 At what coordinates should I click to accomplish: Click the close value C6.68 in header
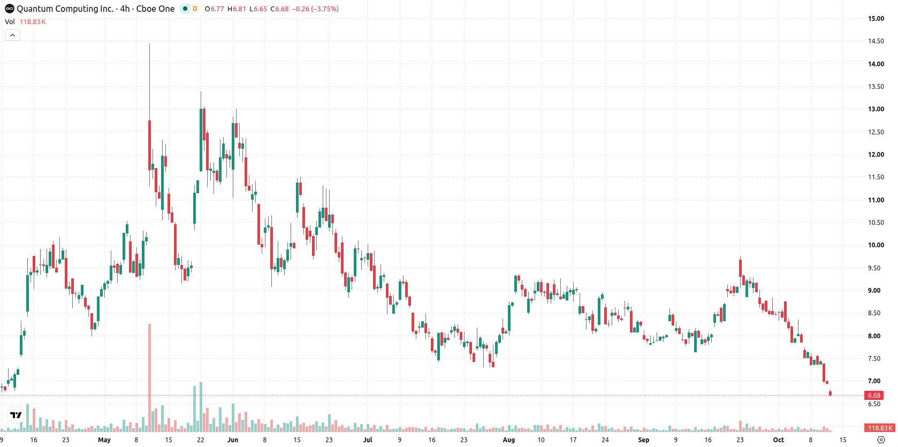(279, 9)
